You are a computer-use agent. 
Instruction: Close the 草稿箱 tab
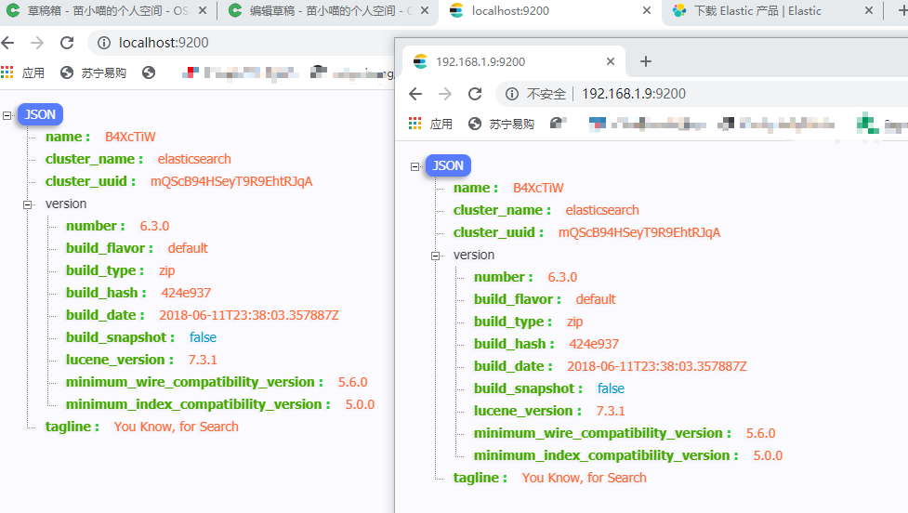click(202, 10)
